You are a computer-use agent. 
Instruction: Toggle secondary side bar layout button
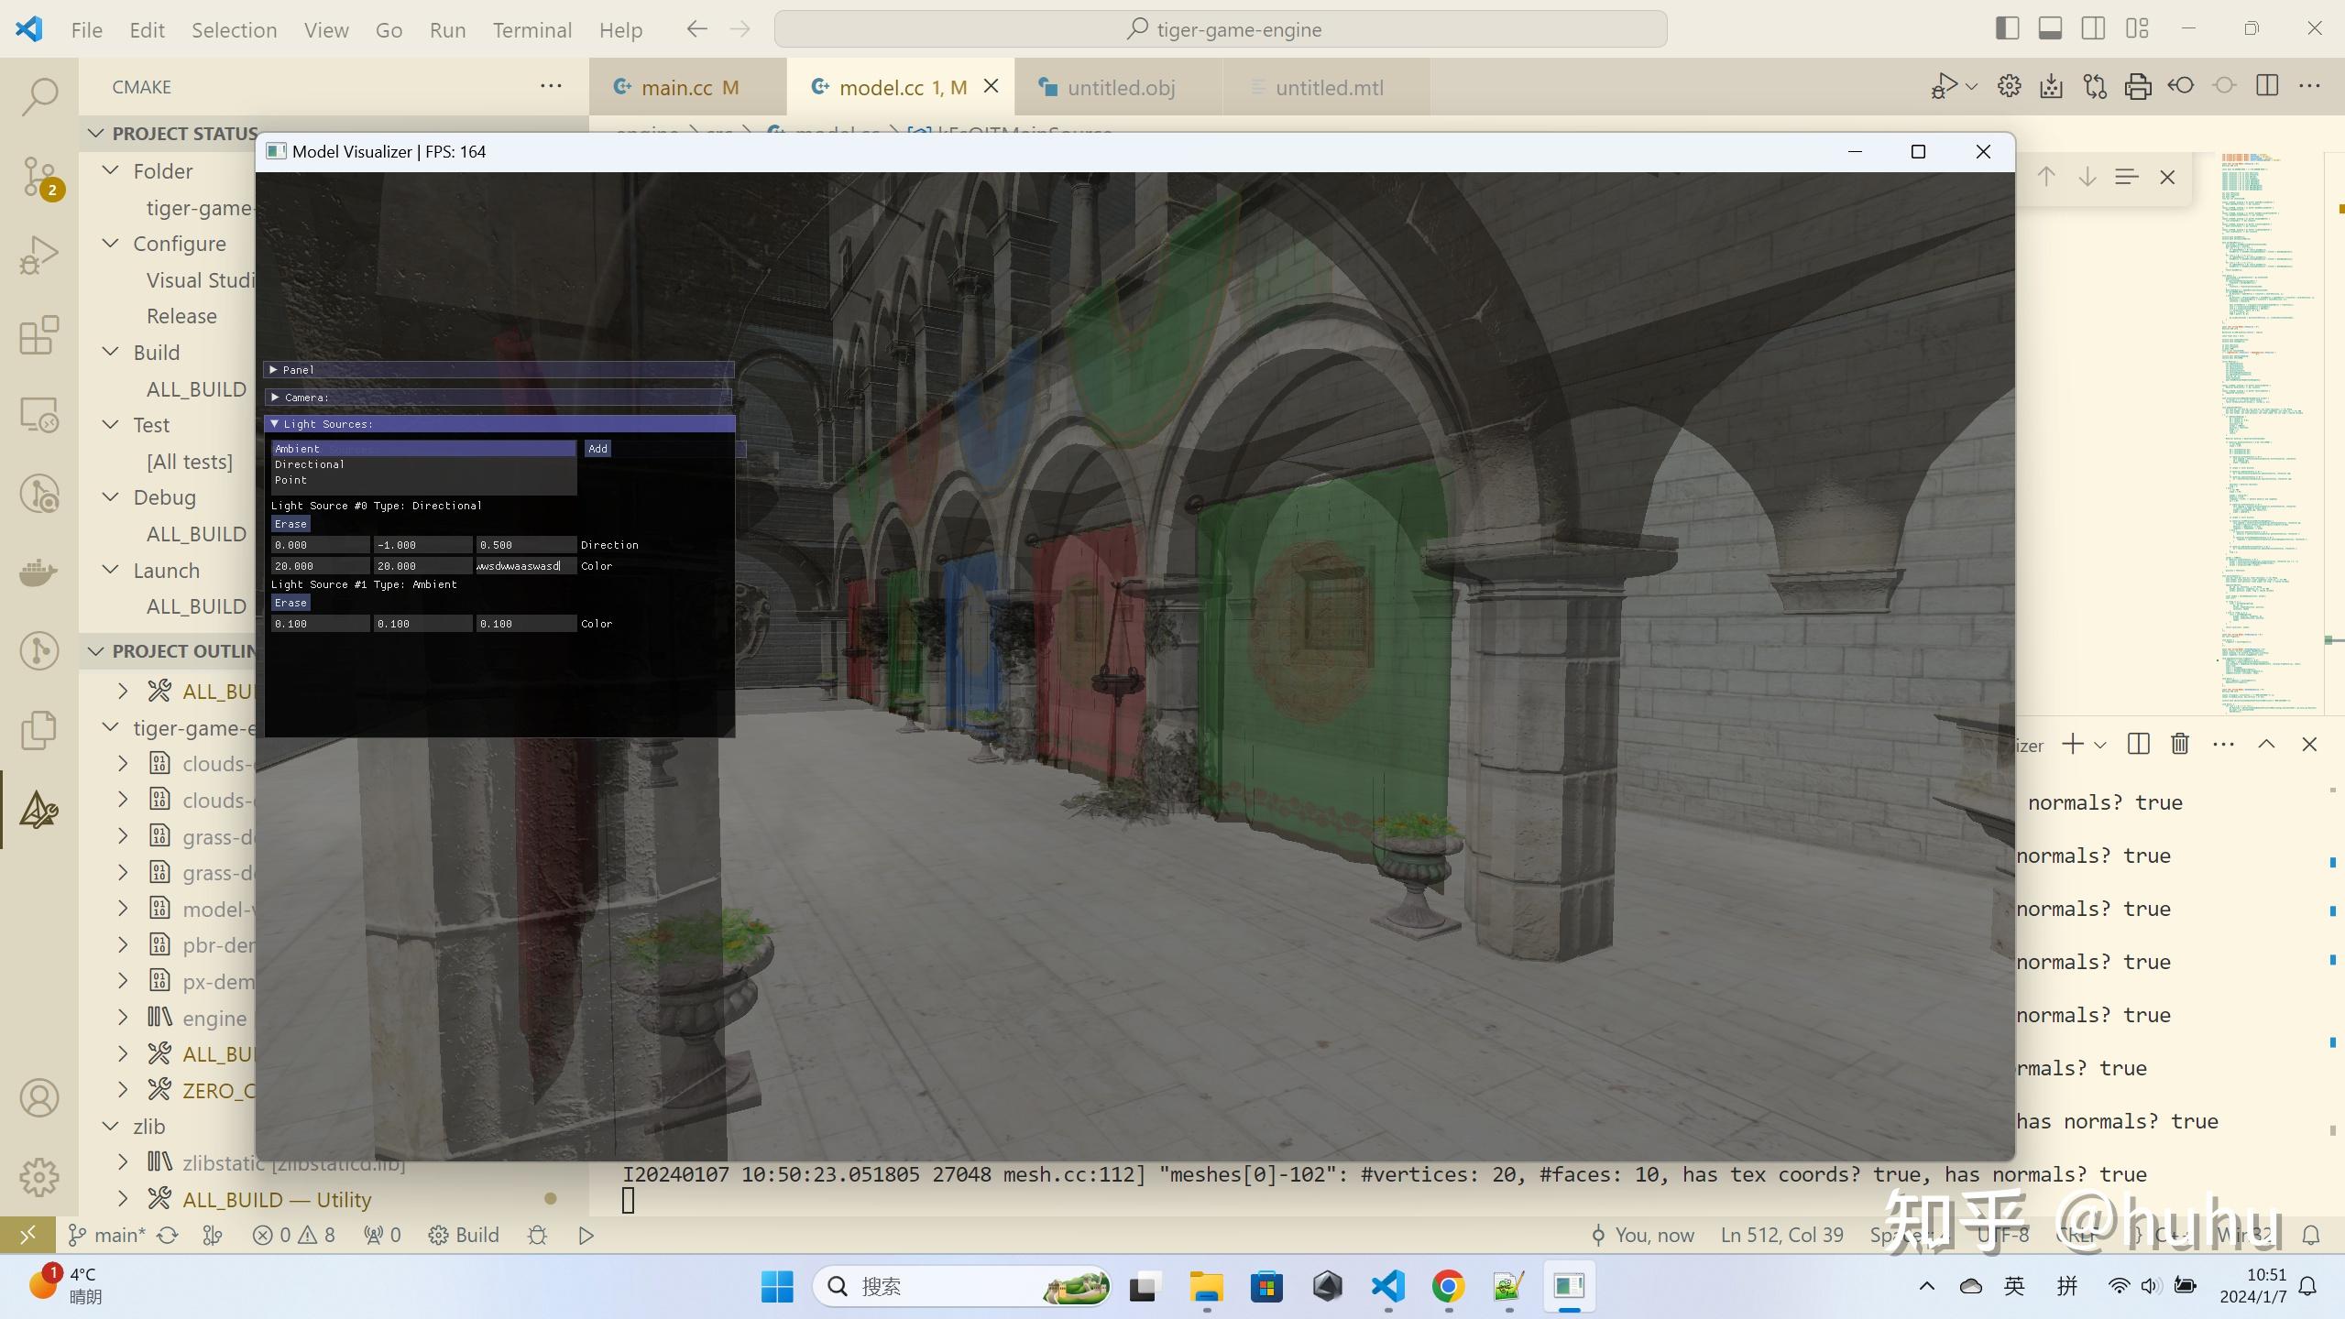coord(2093,29)
